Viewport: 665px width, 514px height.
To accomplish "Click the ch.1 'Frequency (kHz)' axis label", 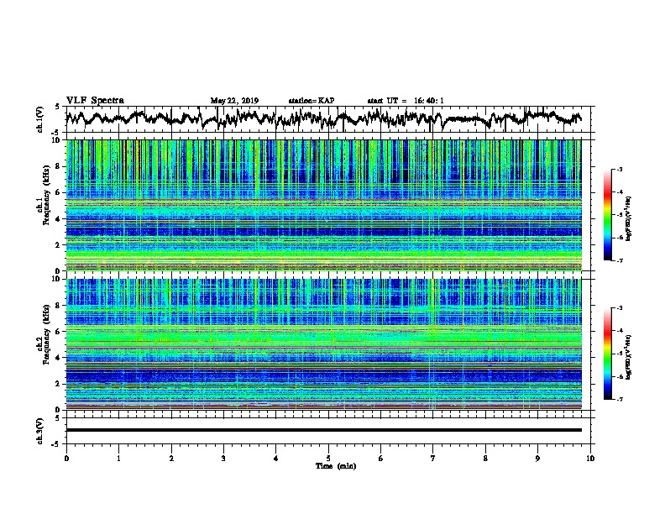I will (46, 196).
